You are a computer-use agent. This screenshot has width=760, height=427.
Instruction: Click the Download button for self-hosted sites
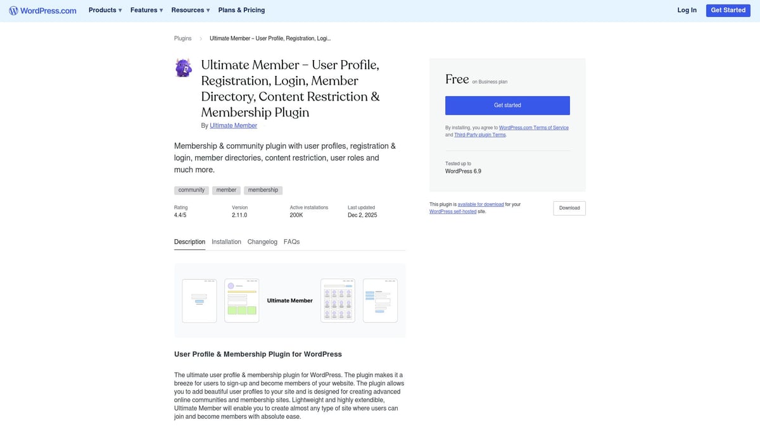569,208
